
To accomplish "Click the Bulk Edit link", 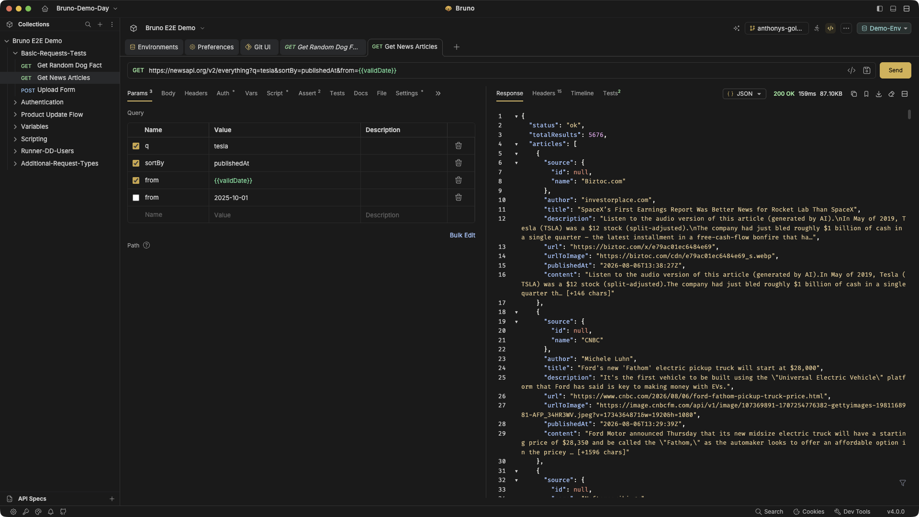I will coord(462,236).
